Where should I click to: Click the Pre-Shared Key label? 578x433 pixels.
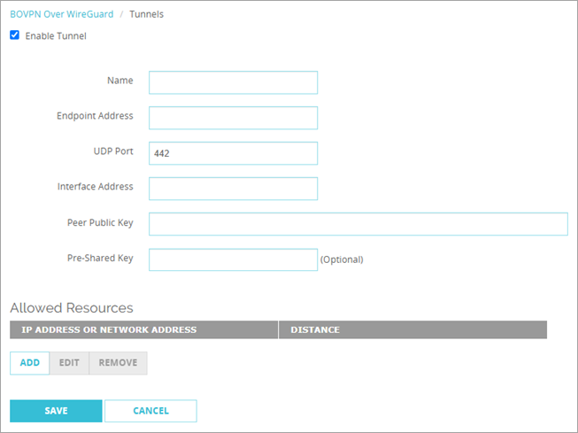[100, 259]
